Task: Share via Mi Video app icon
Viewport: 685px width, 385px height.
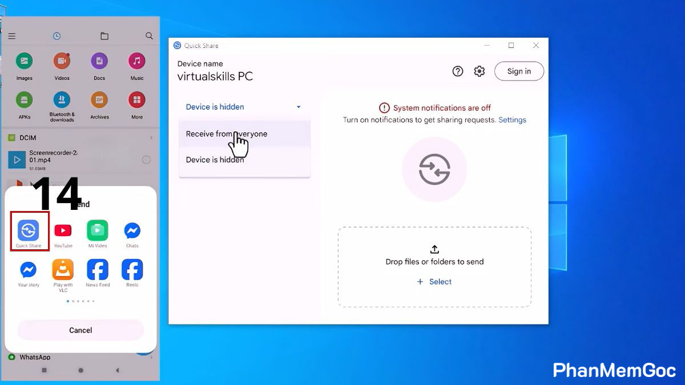Action: tap(98, 230)
